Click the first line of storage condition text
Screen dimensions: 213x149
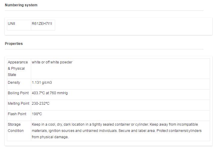click(x=115, y=124)
